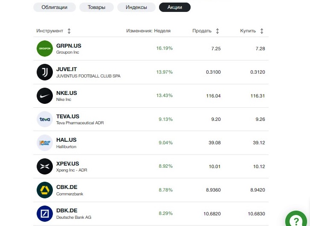Select the active Акции tab
This screenshot has width=310, height=226.
[x=175, y=7]
